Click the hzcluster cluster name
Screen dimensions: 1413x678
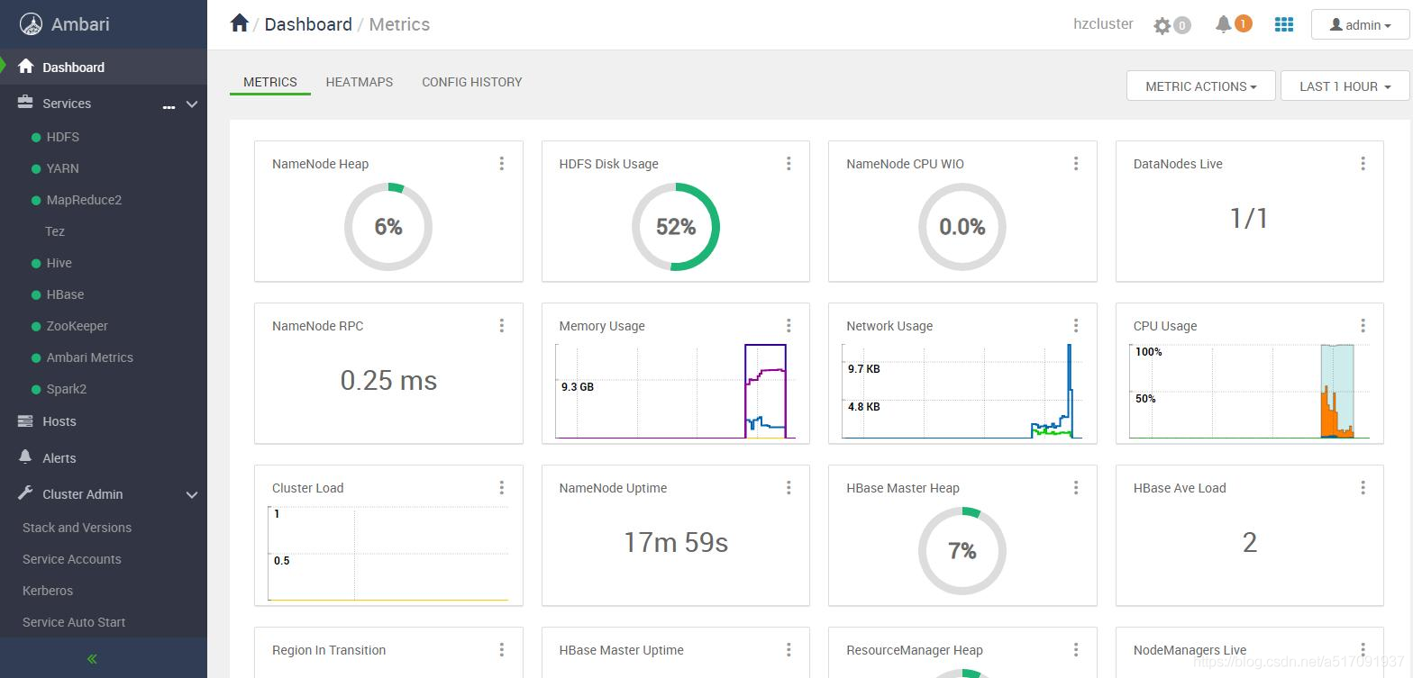click(1103, 24)
